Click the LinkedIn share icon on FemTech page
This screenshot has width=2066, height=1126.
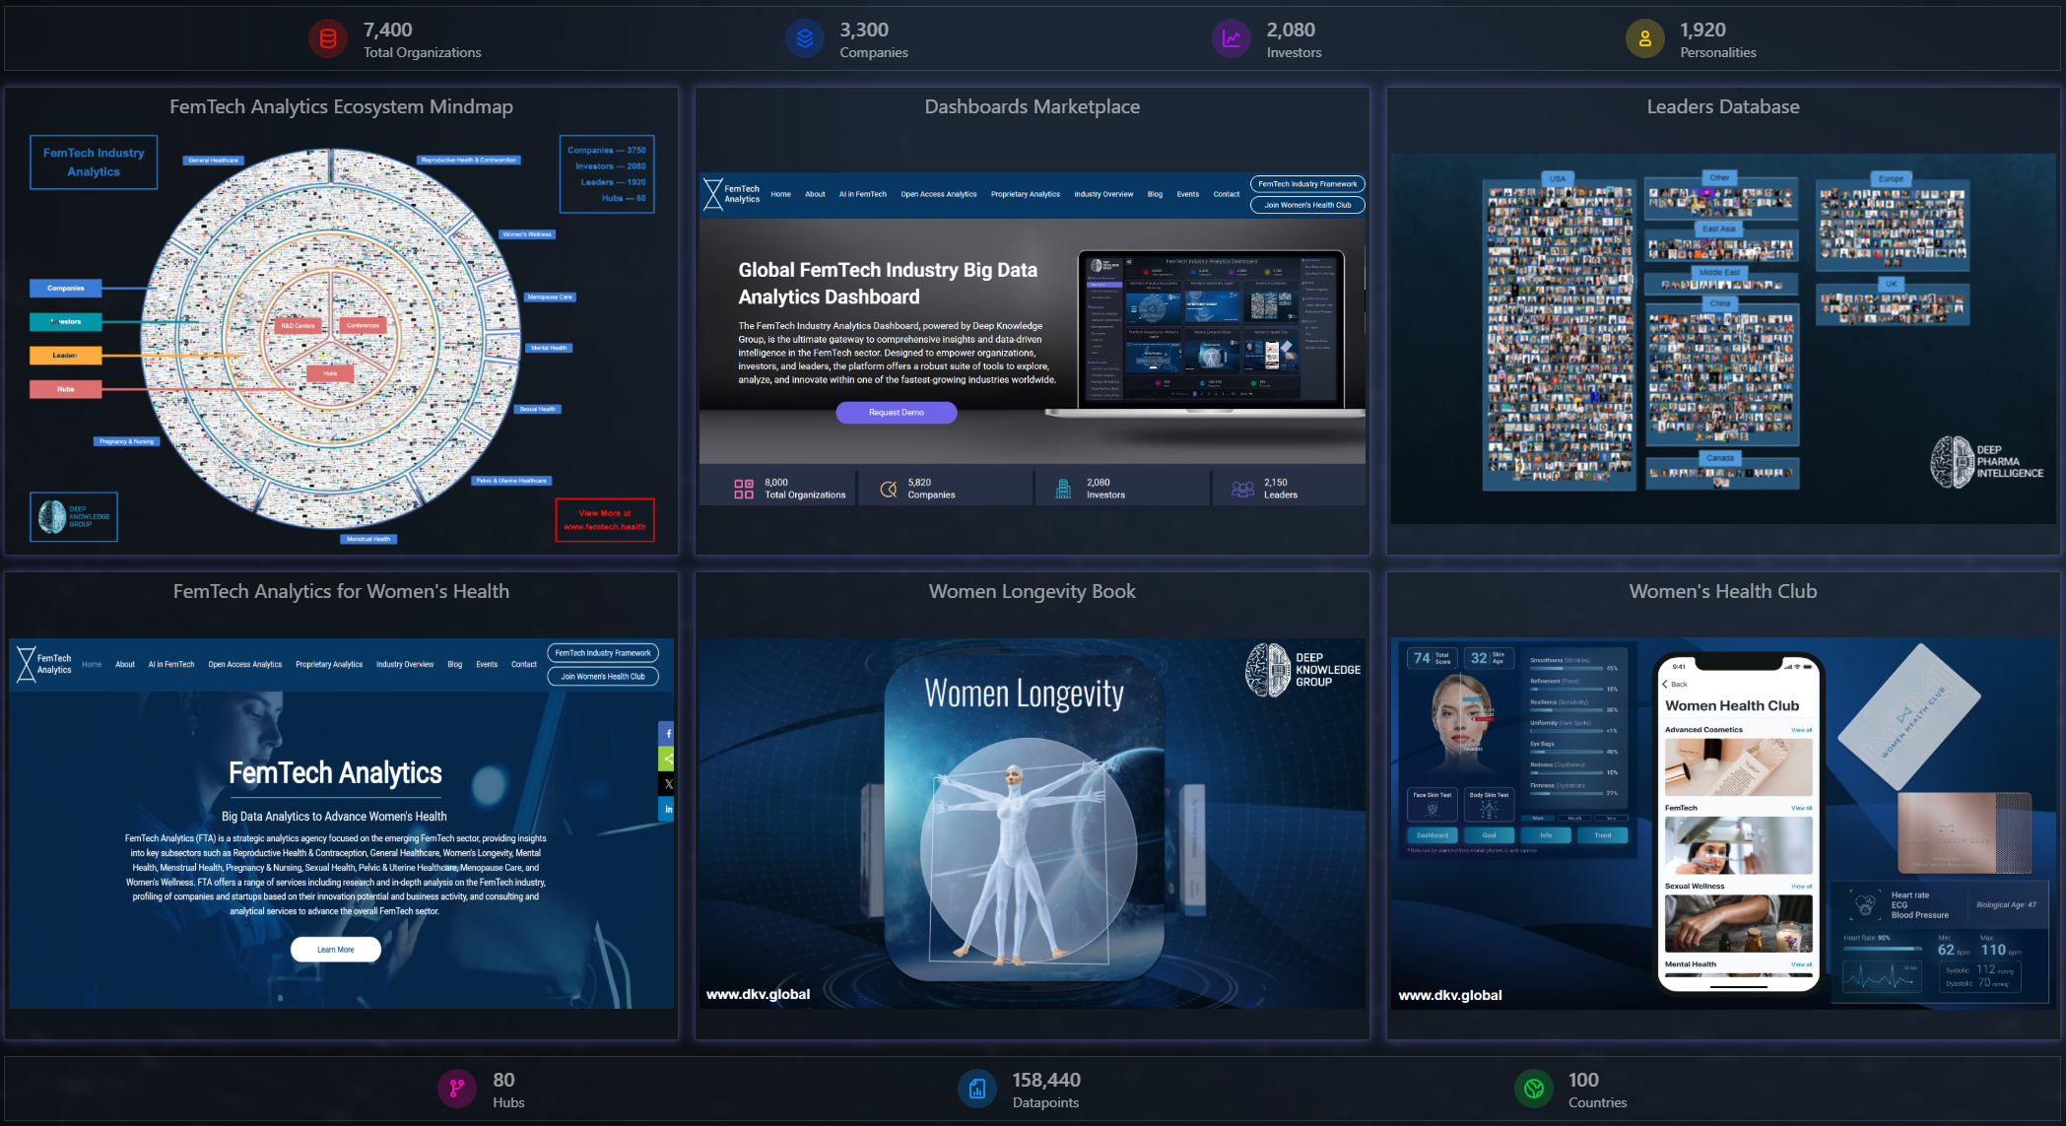pos(667,809)
